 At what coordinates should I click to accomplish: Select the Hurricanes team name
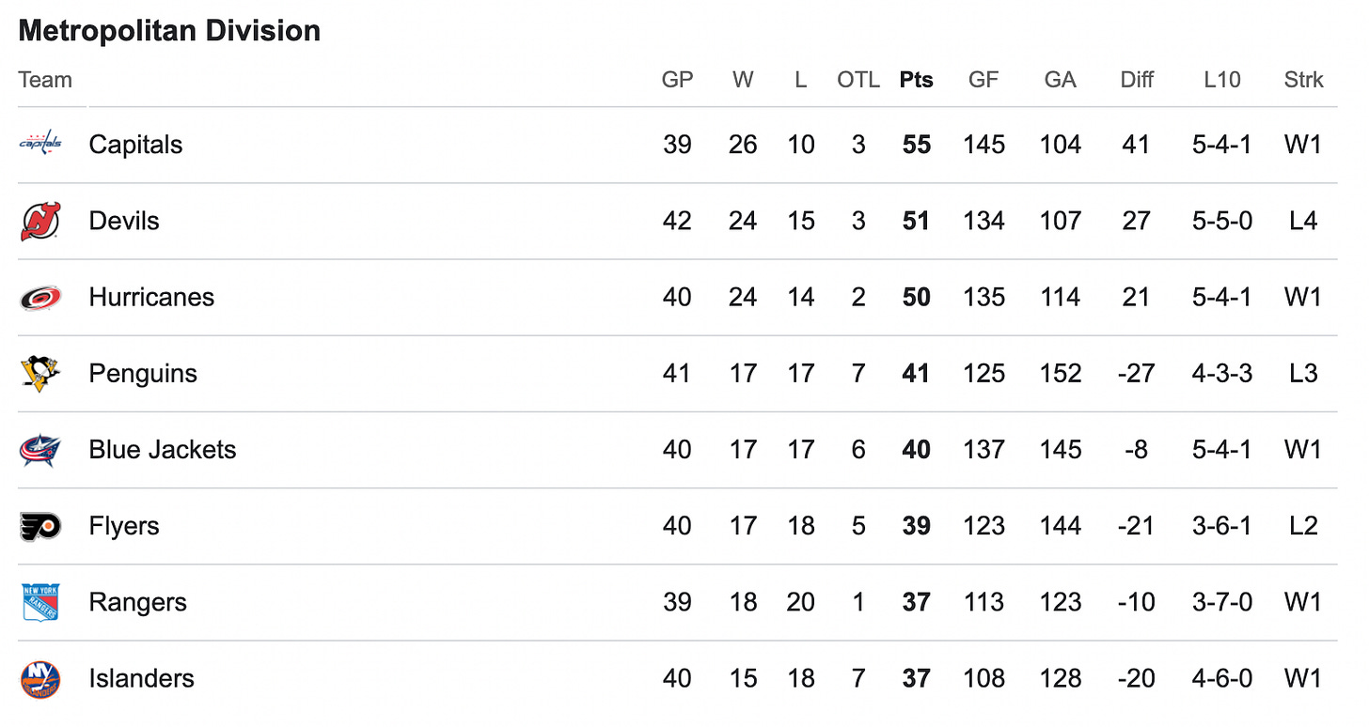tap(151, 298)
